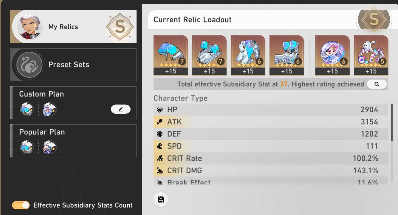398x215 pixels.
Task: Open the rabbit link rope relic
Action: 371,55
